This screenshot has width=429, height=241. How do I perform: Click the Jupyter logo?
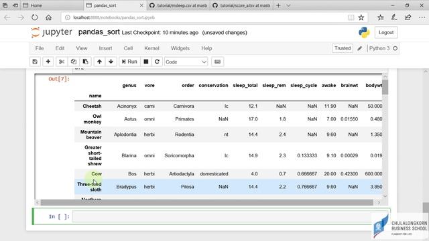click(x=52, y=32)
